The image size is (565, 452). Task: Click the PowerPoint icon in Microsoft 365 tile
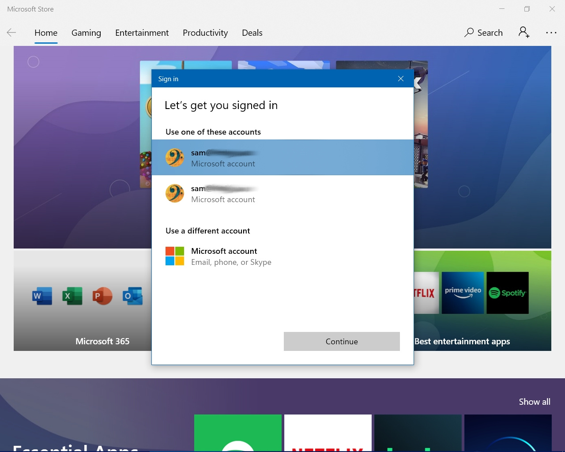(x=102, y=296)
